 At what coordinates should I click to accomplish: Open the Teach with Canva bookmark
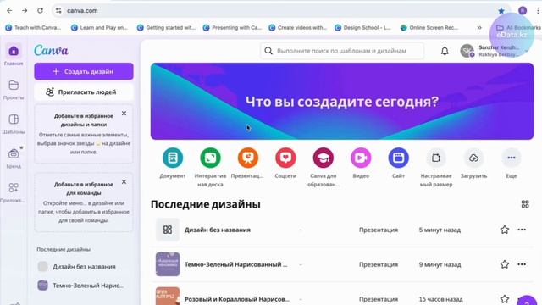point(33,28)
